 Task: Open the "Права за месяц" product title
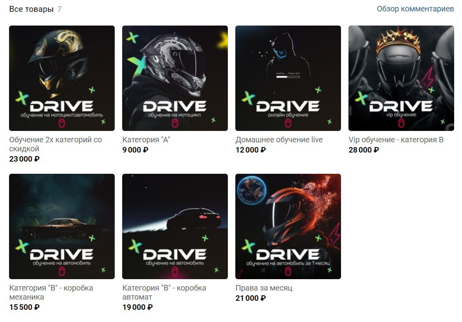(264, 288)
